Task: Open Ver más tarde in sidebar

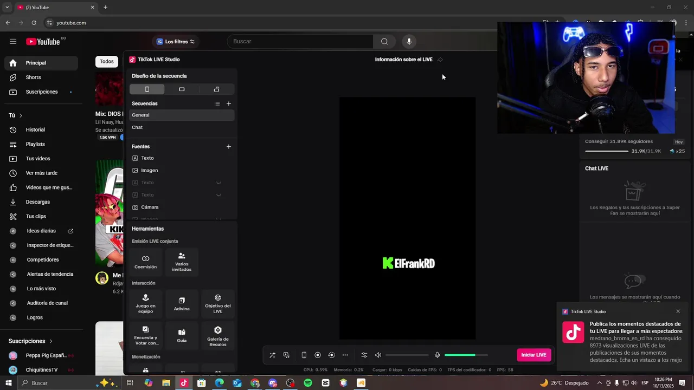Action: pos(41,173)
